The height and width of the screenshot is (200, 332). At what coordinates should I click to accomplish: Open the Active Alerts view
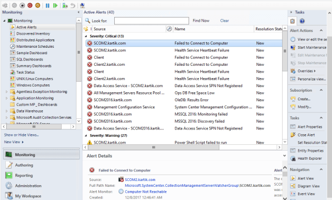tap(26, 27)
